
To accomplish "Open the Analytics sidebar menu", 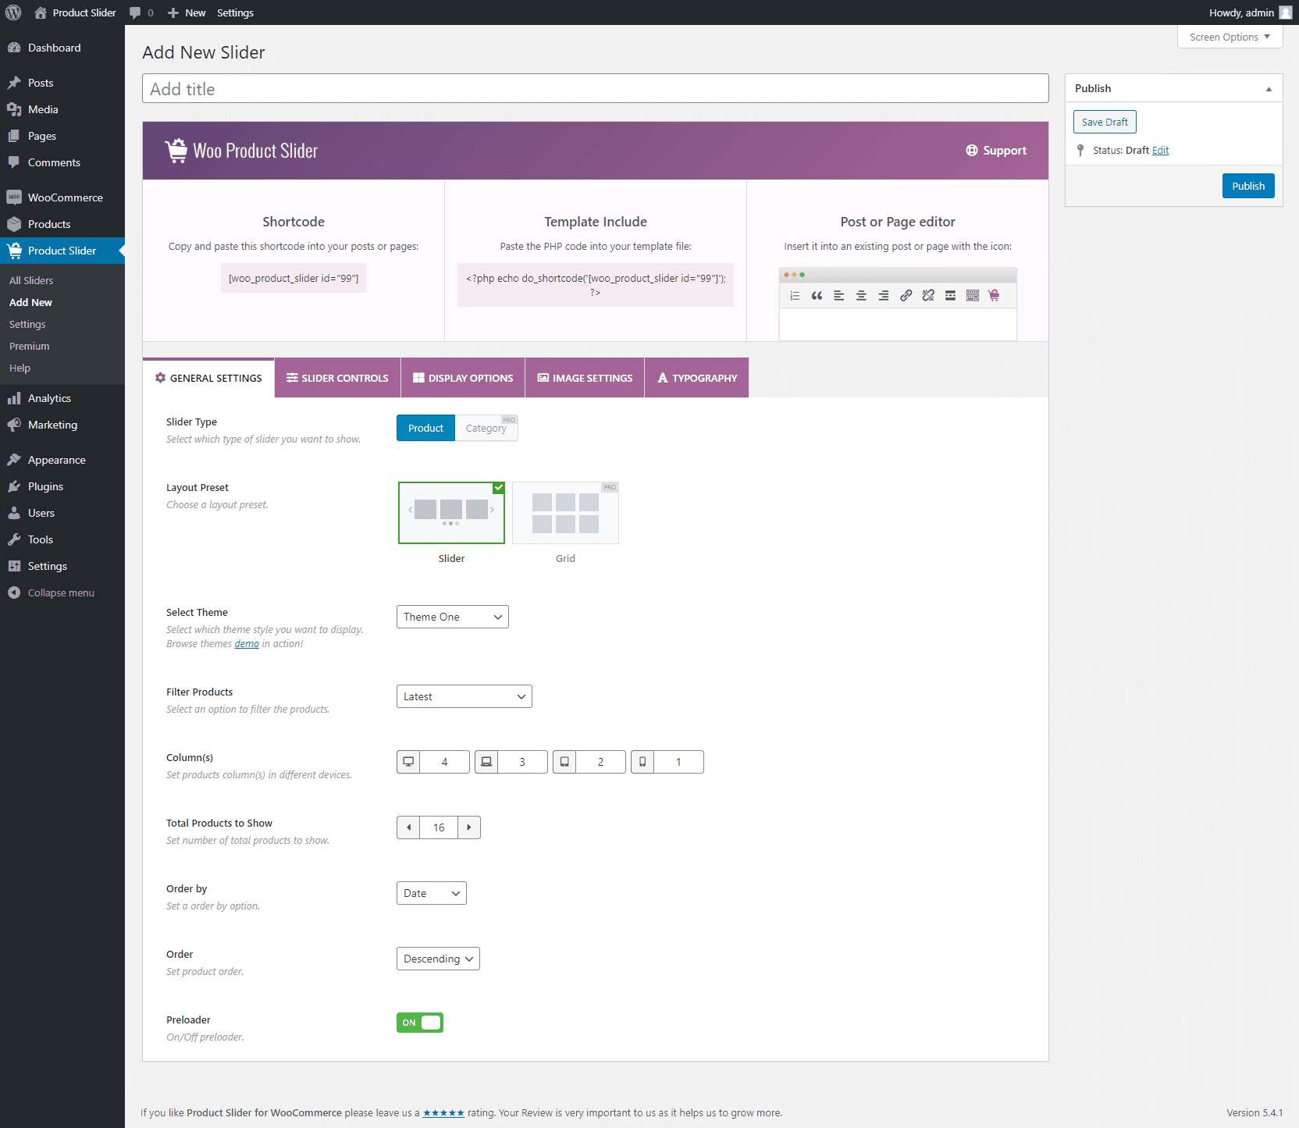I will point(49,398).
